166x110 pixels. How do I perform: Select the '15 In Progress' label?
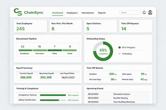coord(128,48)
